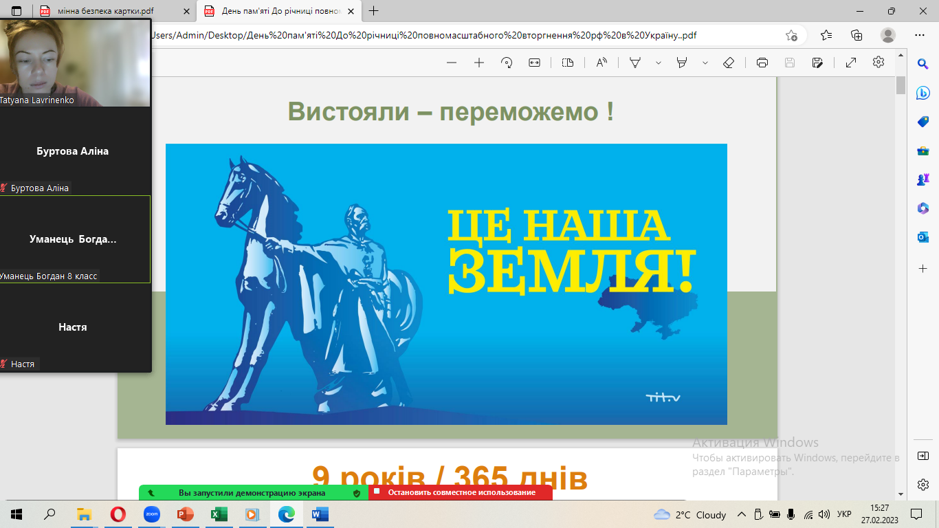The width and height of the screenshot is (939, 528).
Task: Click the vertical PDF scrollbar thumb
Action: [901, 86]
